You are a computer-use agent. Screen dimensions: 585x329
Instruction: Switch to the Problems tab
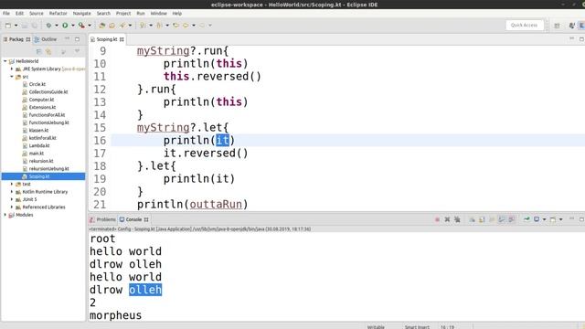102,219
